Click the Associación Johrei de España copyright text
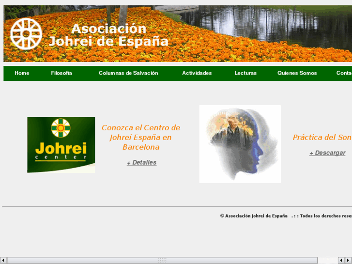Screen dimensions: 352x264 click(254, 216)
